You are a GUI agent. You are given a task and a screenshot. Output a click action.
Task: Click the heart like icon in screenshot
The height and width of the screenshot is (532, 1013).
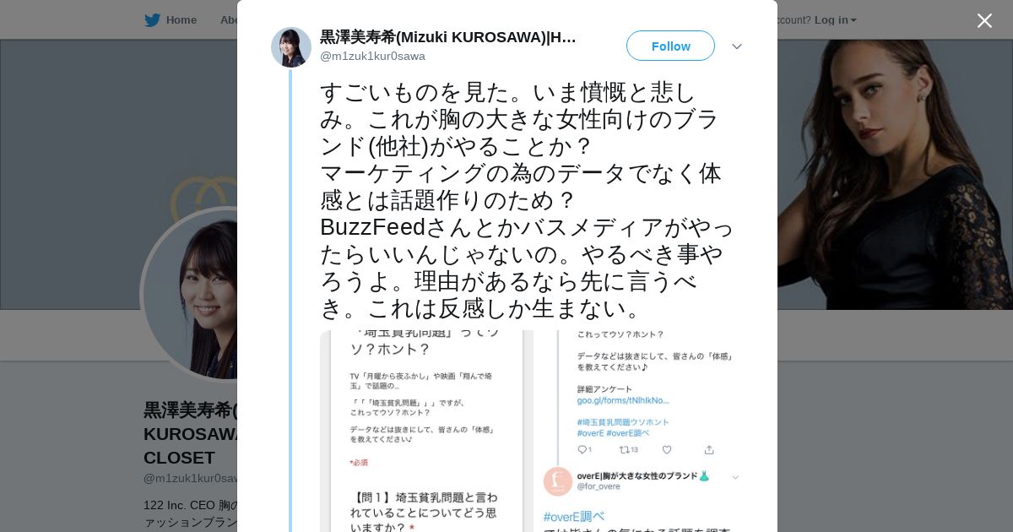pos(667,450)
